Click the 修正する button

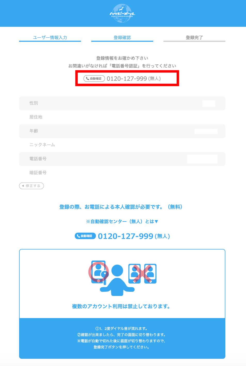[31, 186]
